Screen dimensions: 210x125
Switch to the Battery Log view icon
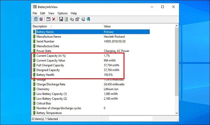click(41, 19)
